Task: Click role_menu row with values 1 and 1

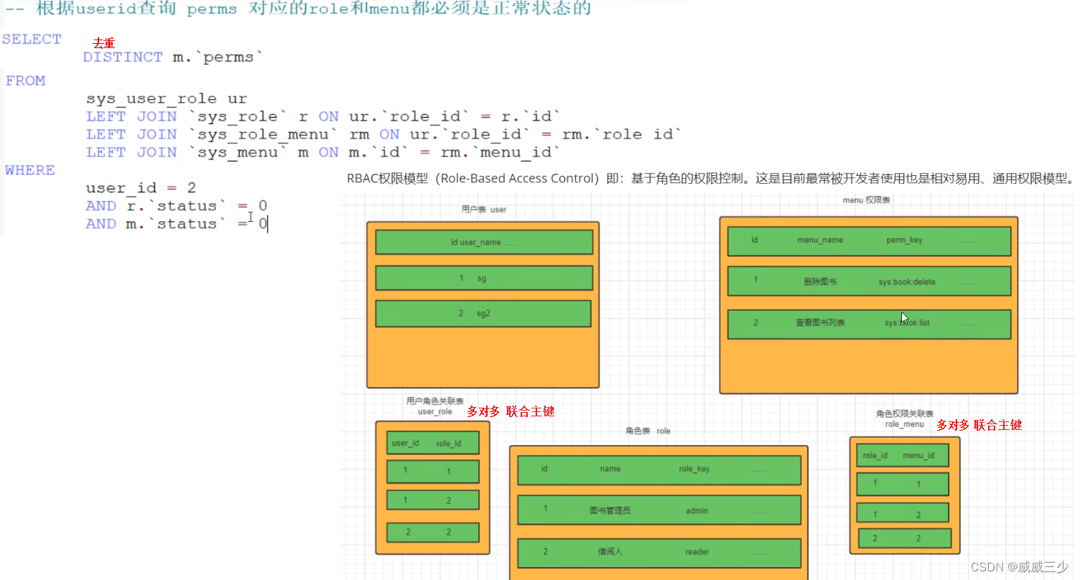Action: 903,485
